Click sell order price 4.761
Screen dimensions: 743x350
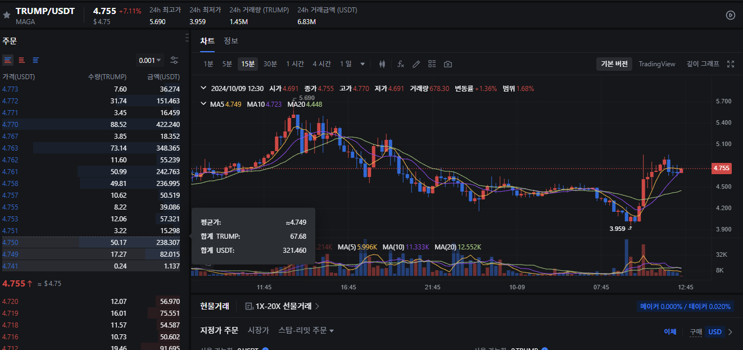coord(10,171)
